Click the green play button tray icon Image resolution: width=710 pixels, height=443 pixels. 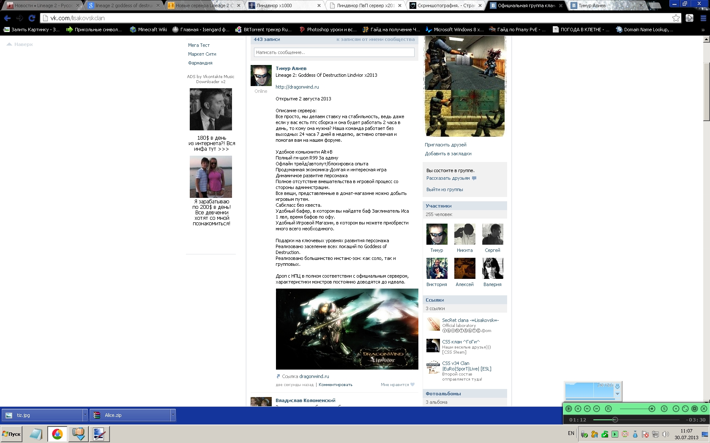pos(615,434)
